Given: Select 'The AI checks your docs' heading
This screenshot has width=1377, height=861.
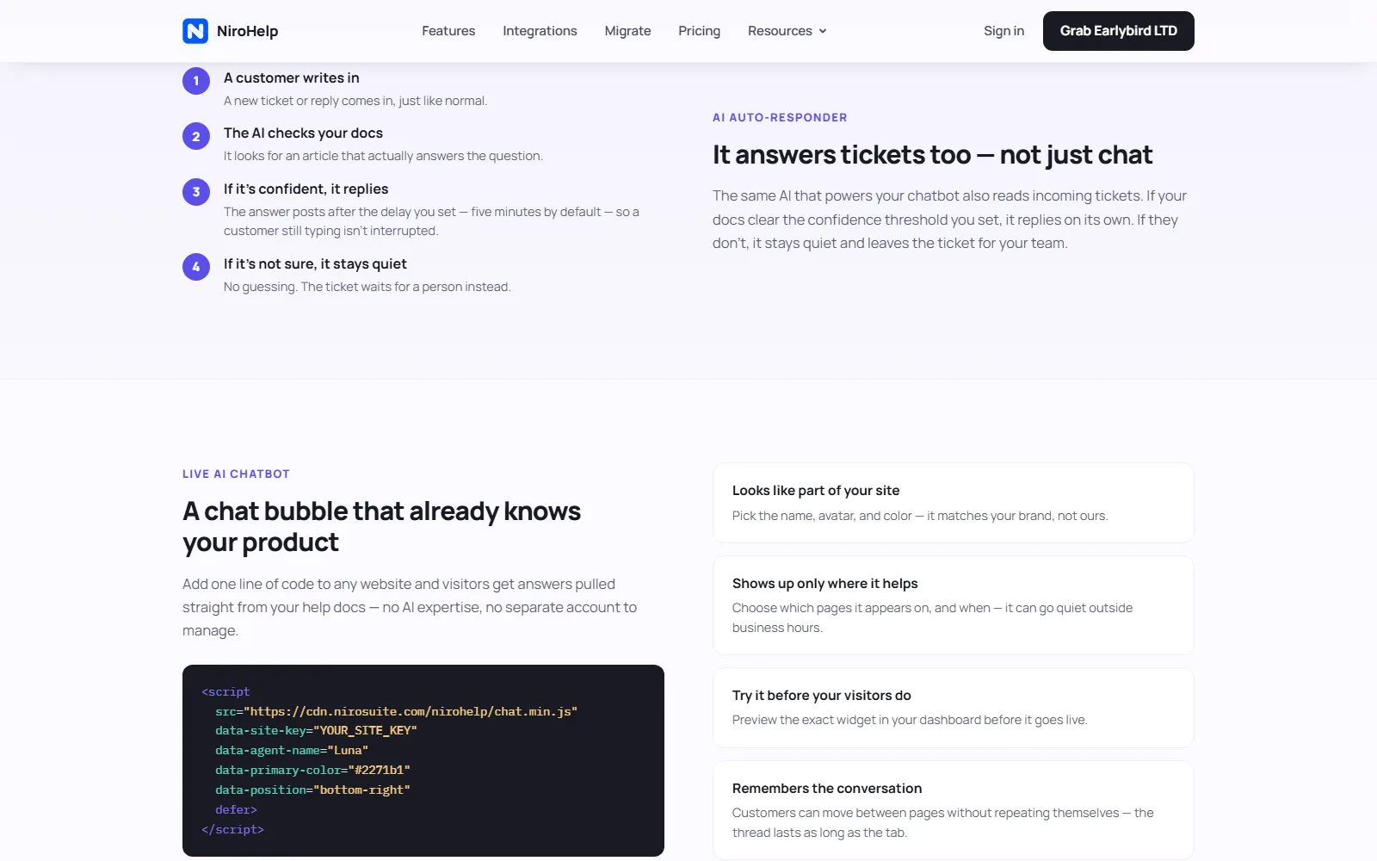Looking at the screenshot, I should [x=303, y=133].
